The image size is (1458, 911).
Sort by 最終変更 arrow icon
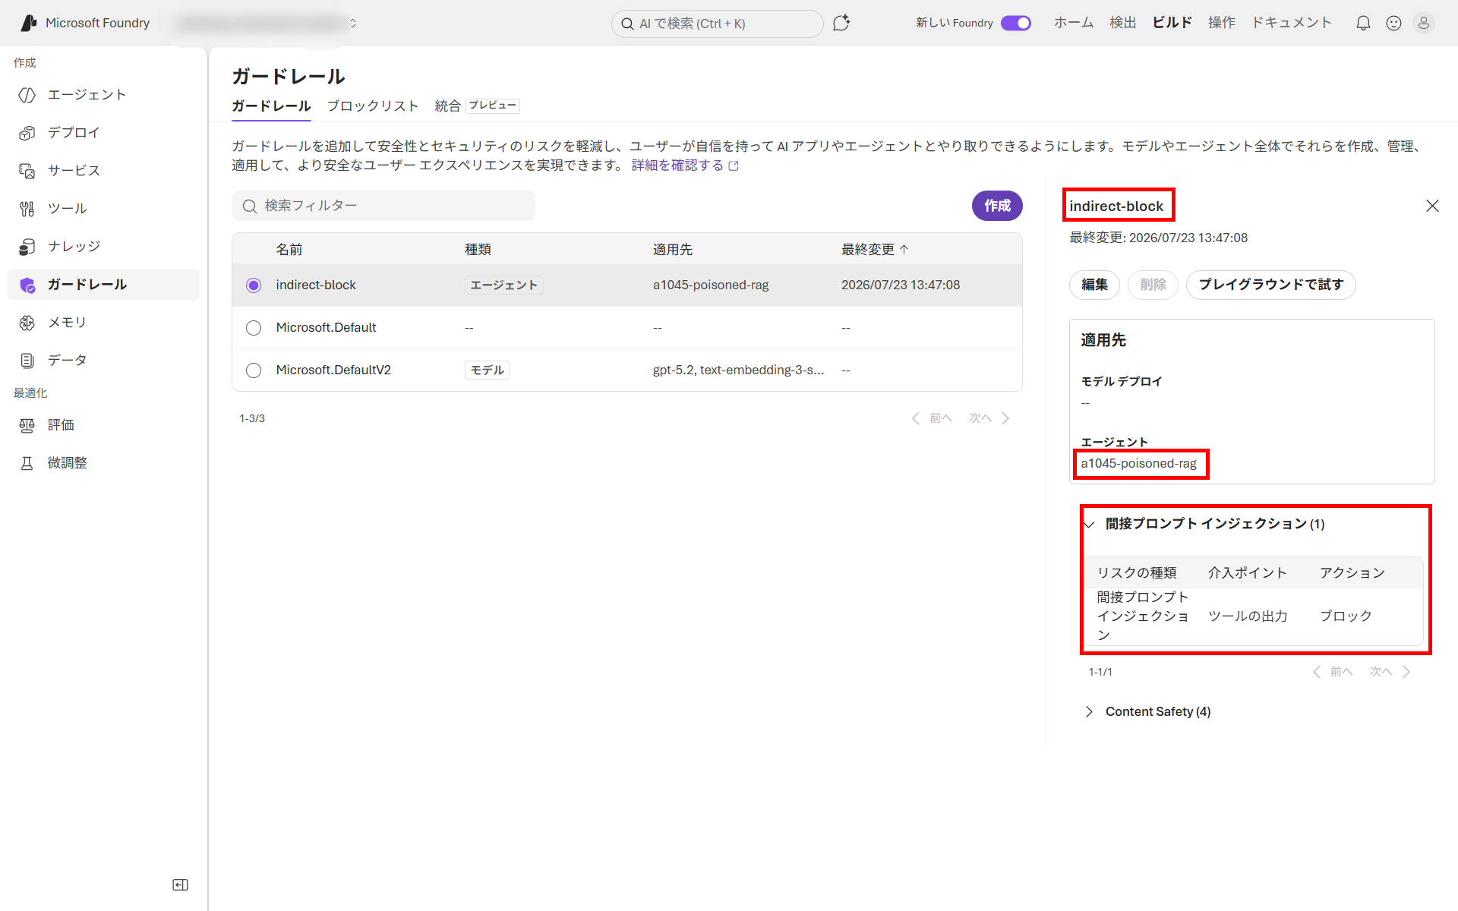coord(904,249)
